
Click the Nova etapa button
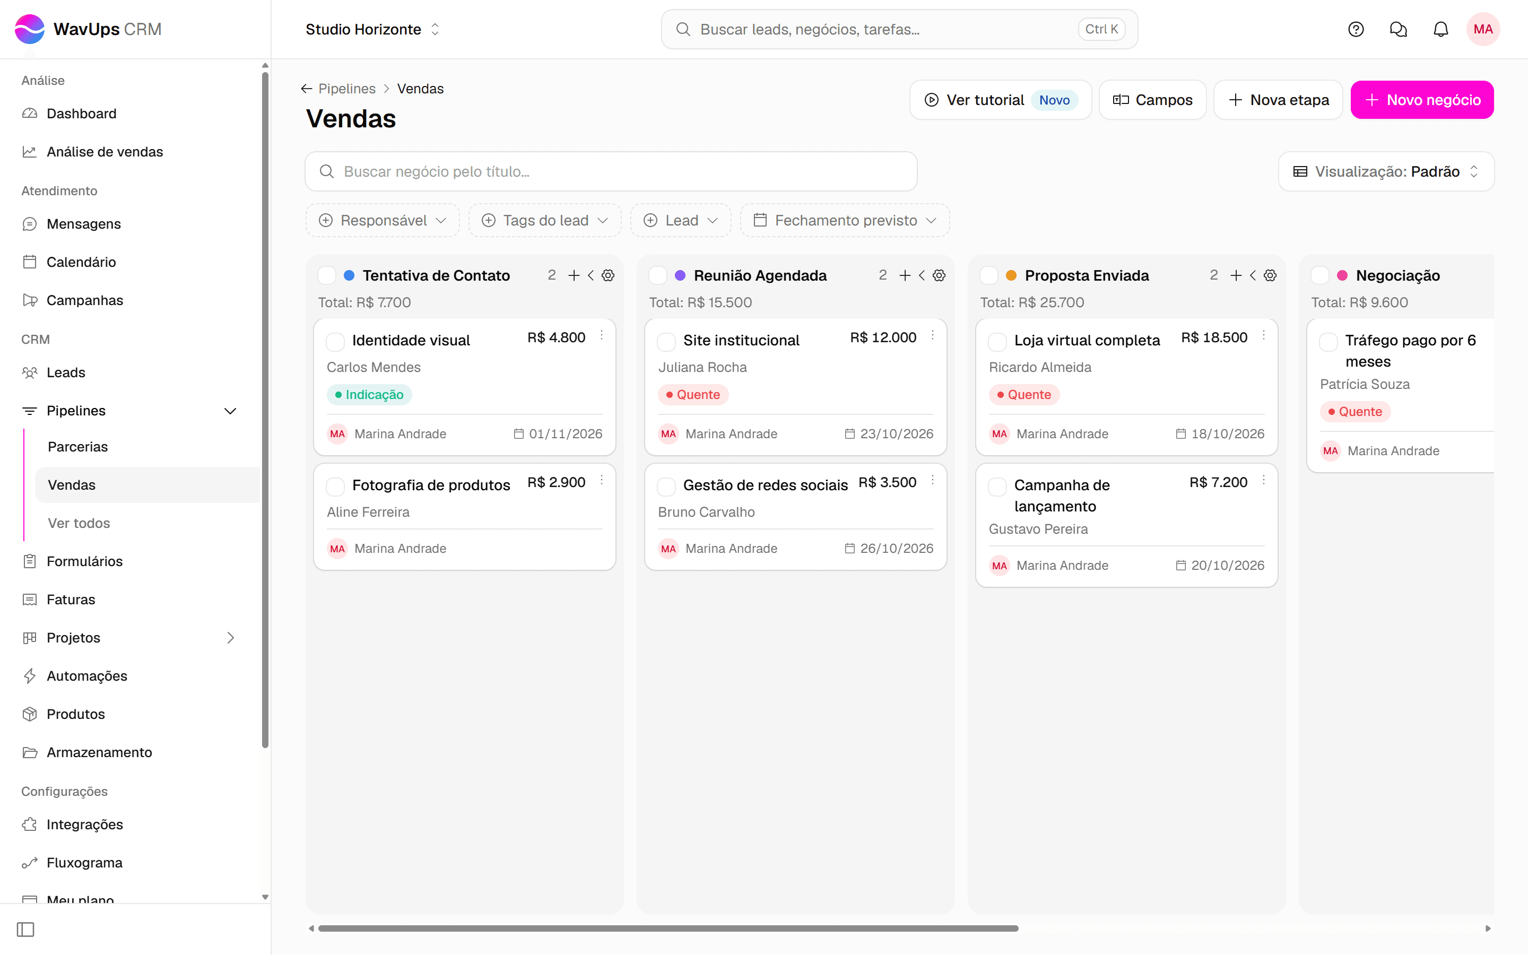(x=1279, y=100)
